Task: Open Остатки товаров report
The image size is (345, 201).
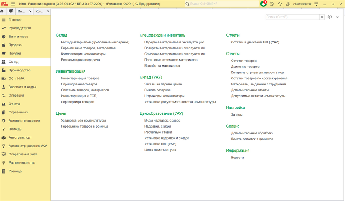Action: coord(244,61)
